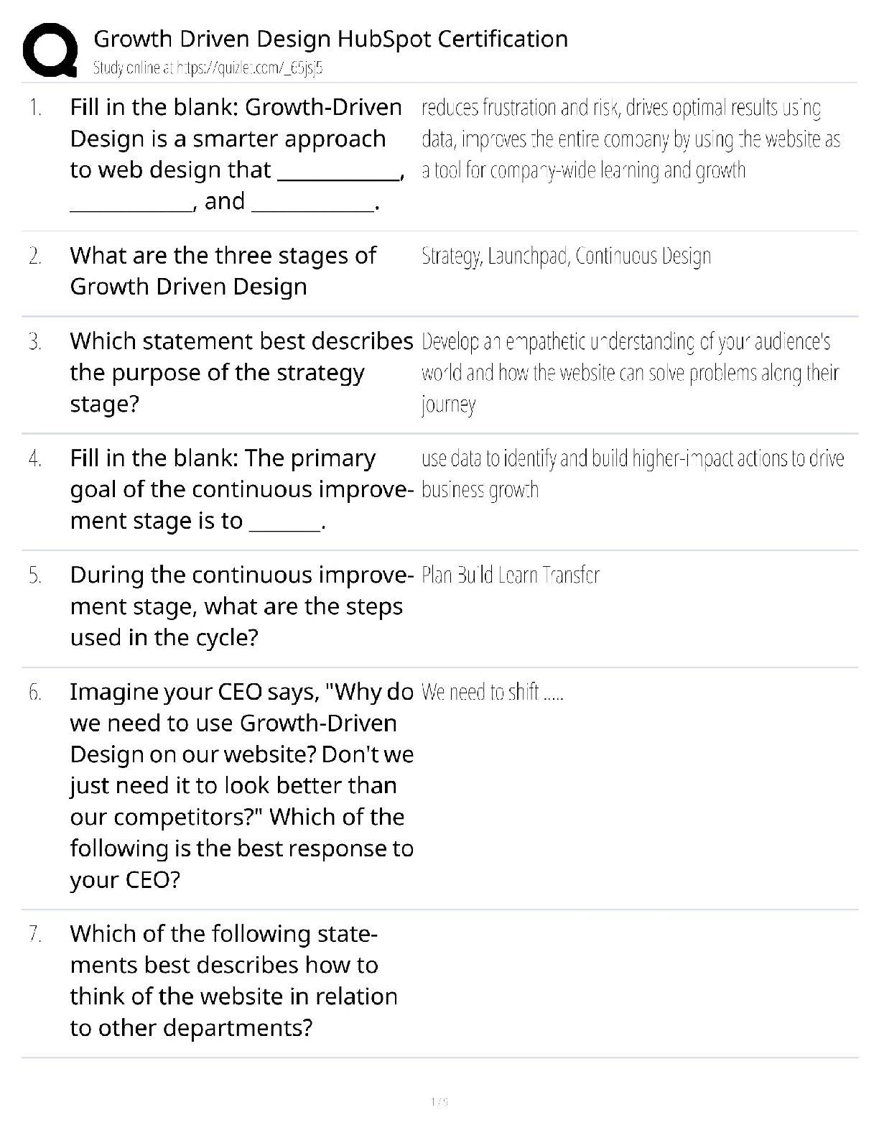Click the 'We need to shift' answer

pos(492,693)
